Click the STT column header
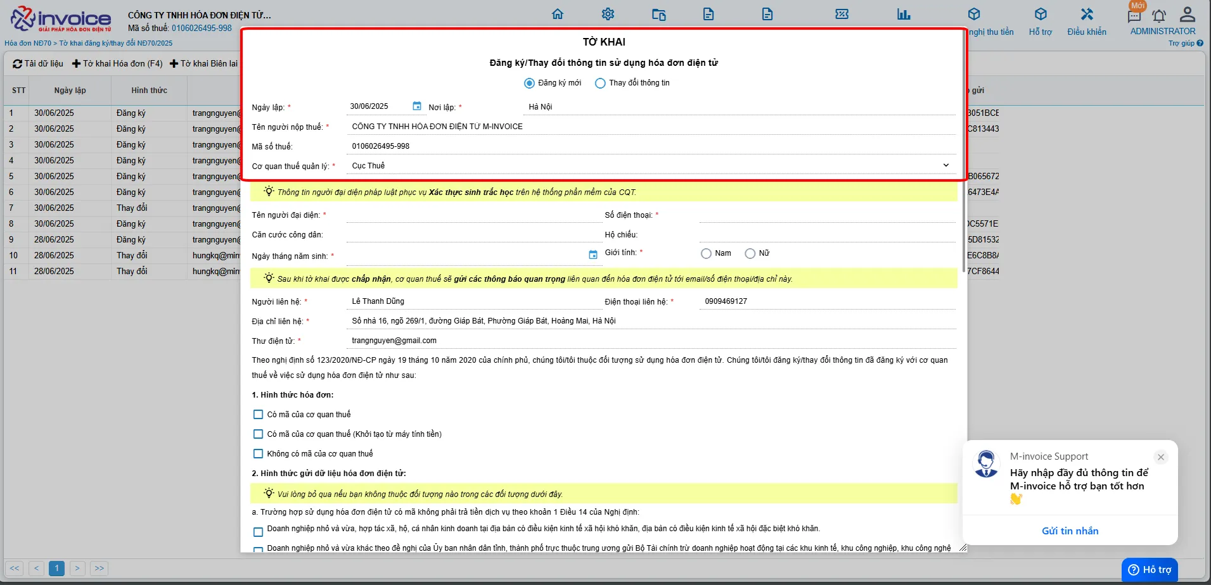 coord(19,91)
